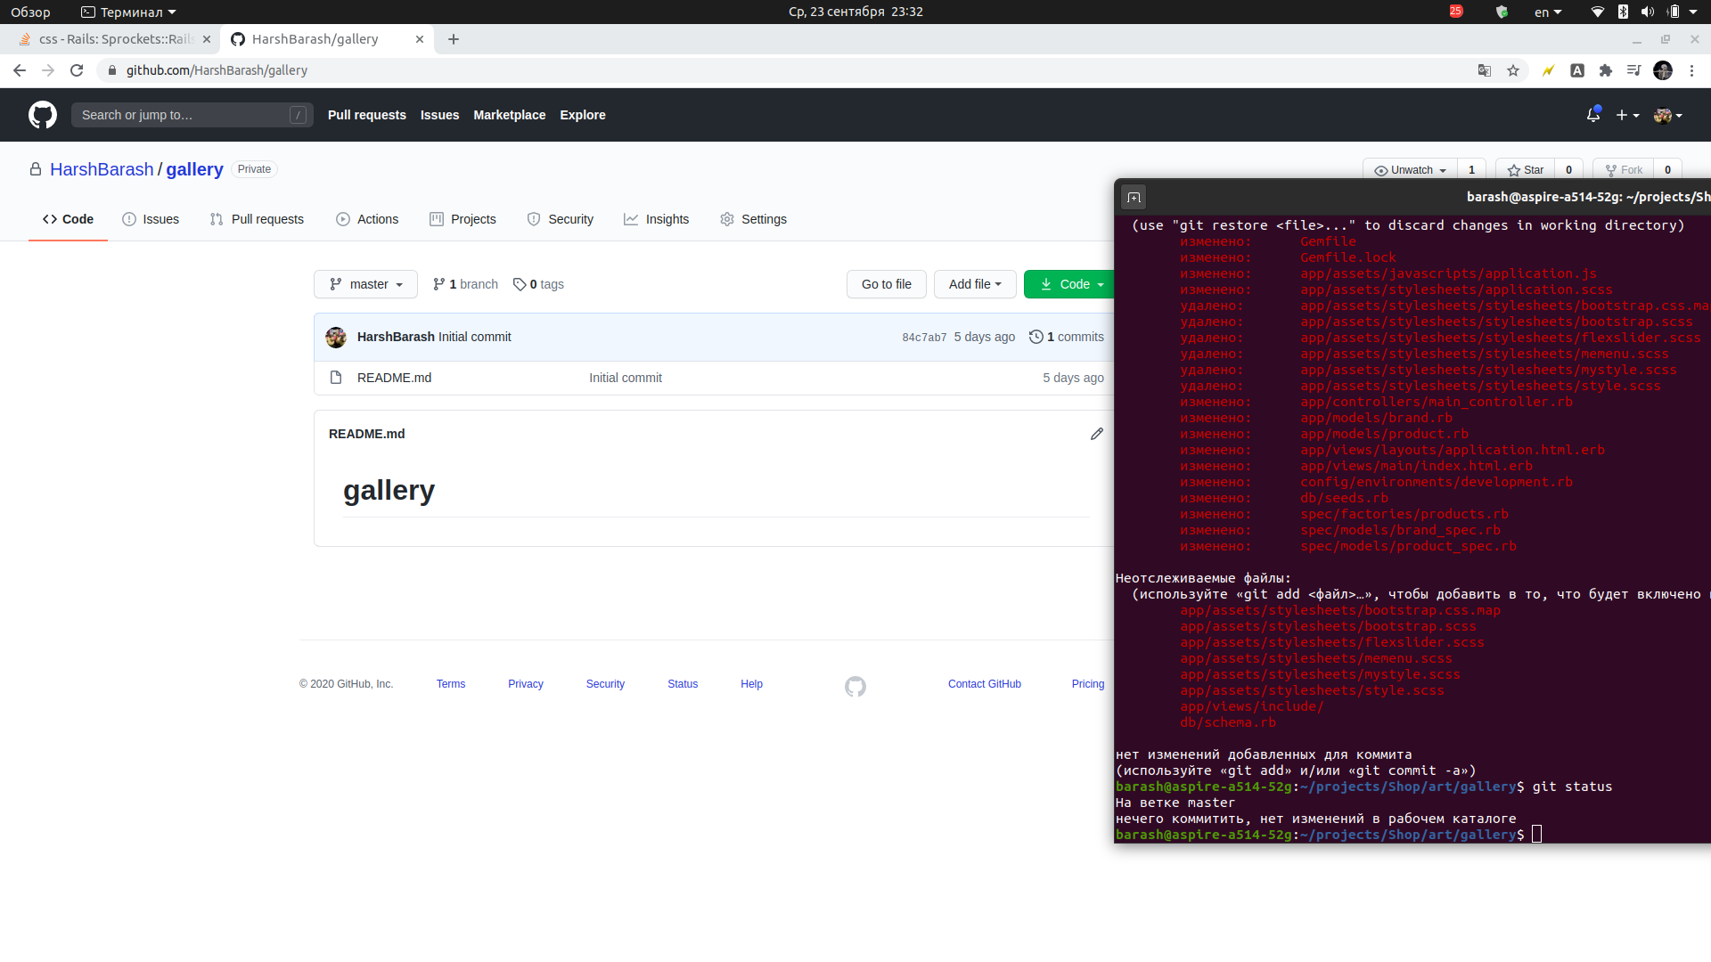The image size is (1711, 962).
Task: Open the footer Pricing link
Action: coord(1088,684)
